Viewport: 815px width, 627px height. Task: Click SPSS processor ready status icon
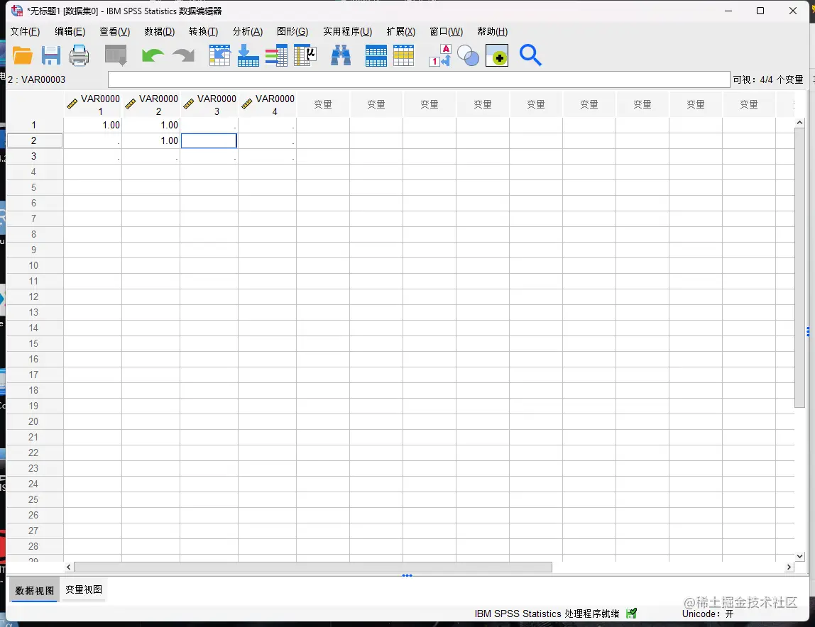pos(632,614)
